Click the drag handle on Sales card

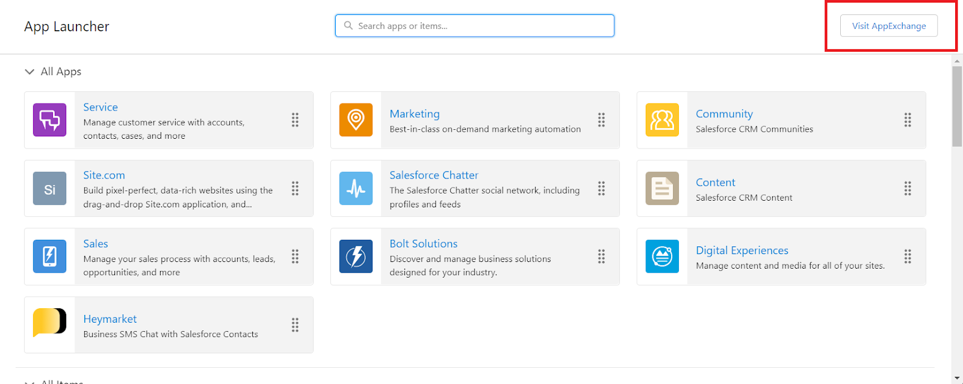click(295, 257)
